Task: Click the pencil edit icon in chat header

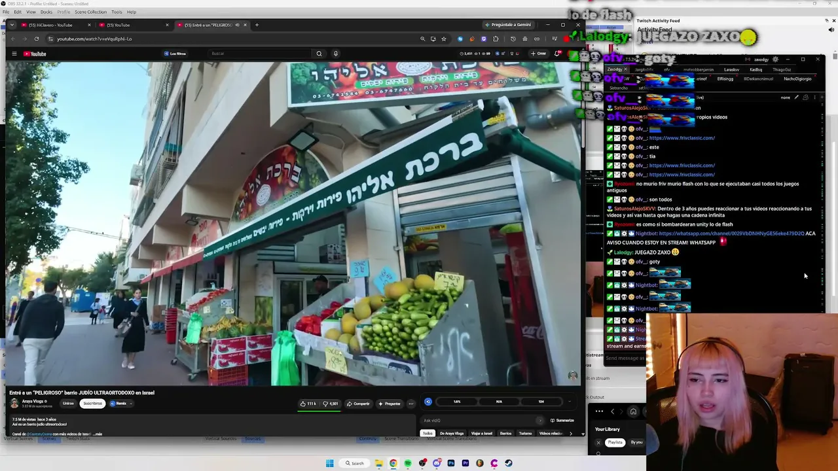Action: coord(796,97)
